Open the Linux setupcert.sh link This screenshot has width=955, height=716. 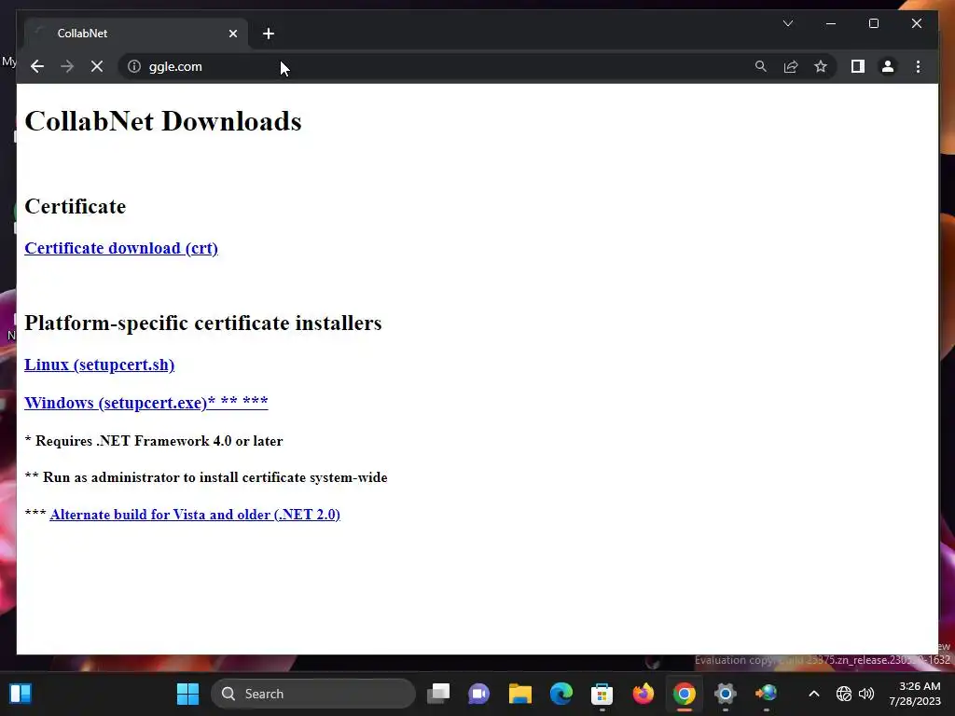pos(99,365)
